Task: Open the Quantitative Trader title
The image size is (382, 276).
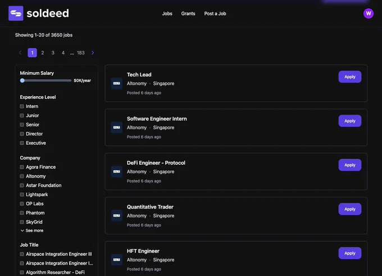Action: [x=150, y=207]
